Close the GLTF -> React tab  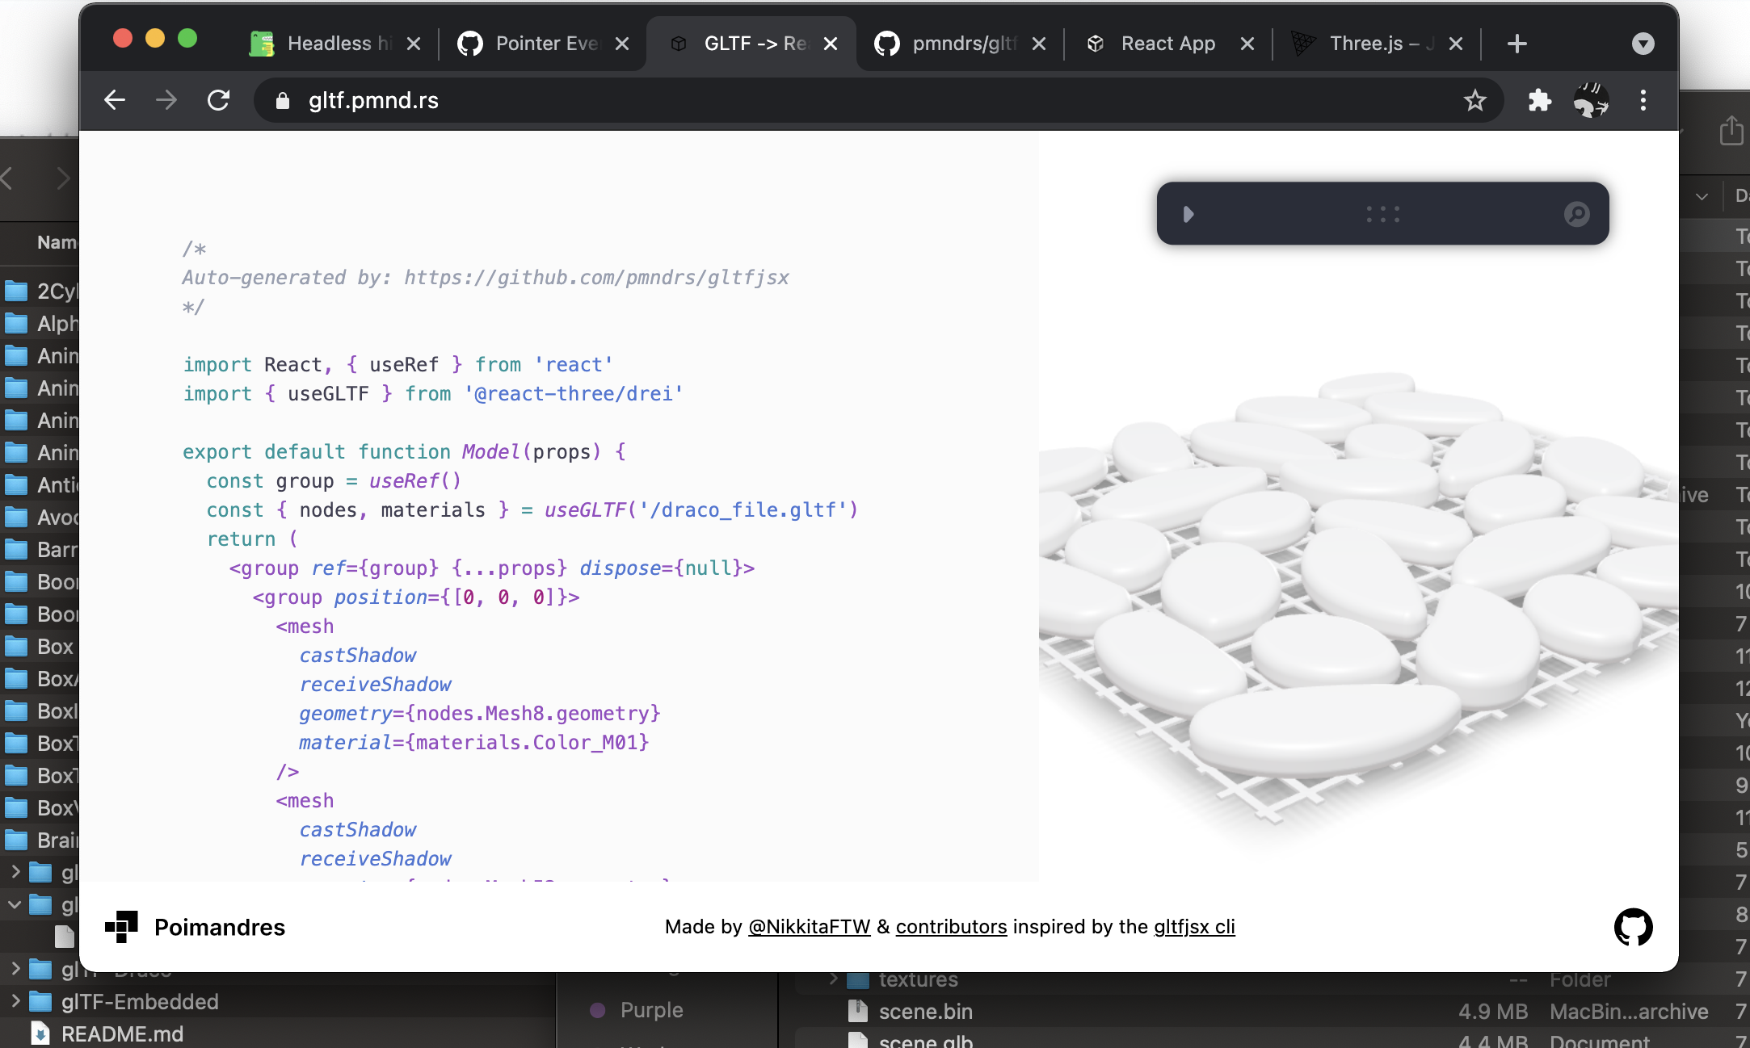pos(831,44)
